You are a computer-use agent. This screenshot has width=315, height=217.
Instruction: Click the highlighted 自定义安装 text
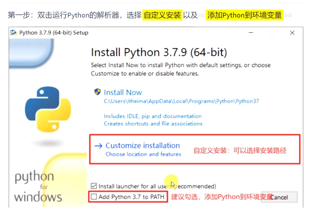click(162, 15)
